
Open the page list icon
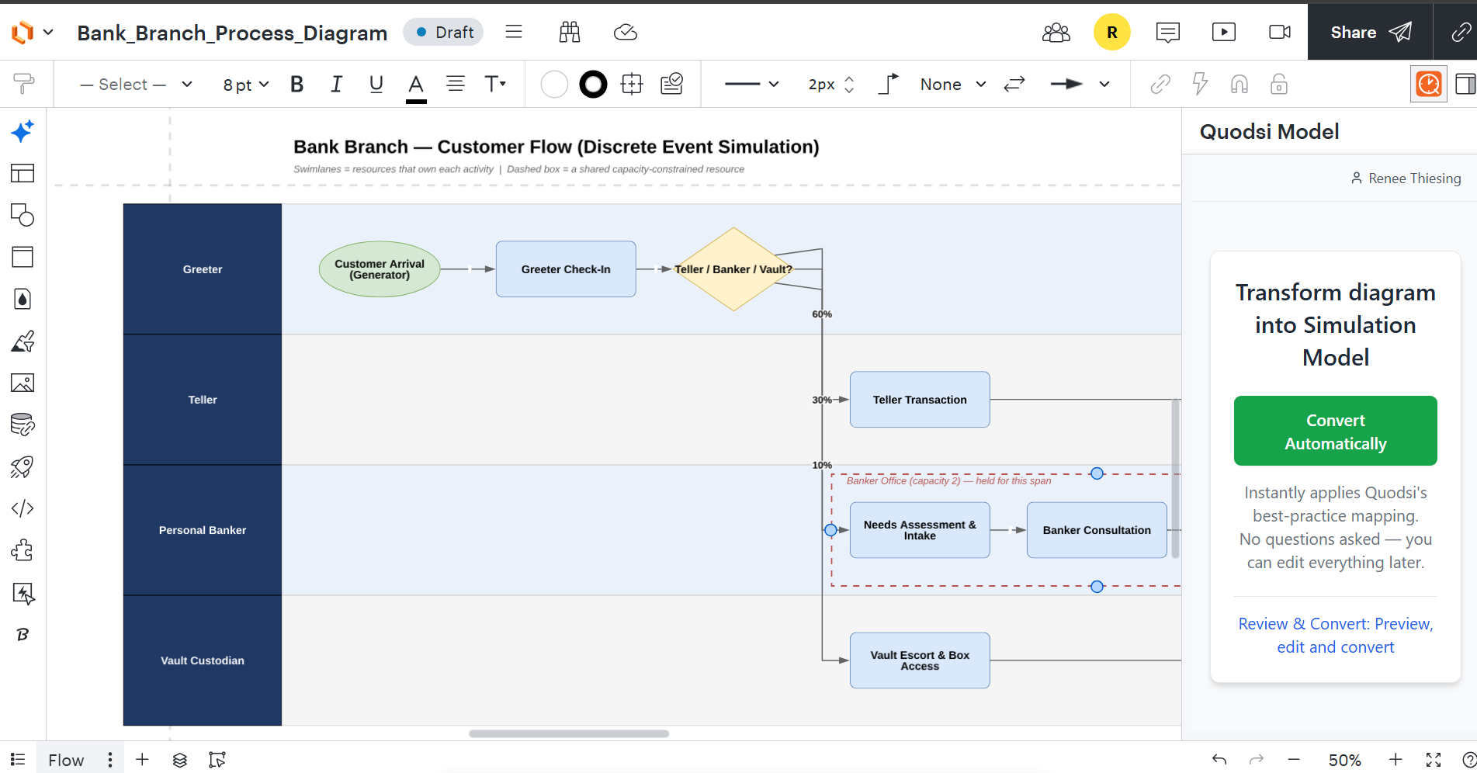18,760
